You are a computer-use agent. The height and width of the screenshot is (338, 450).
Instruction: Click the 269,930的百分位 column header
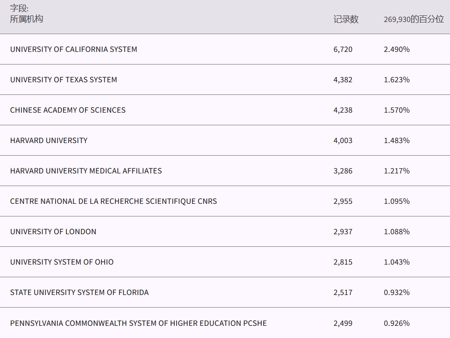(x=414, y=19)
